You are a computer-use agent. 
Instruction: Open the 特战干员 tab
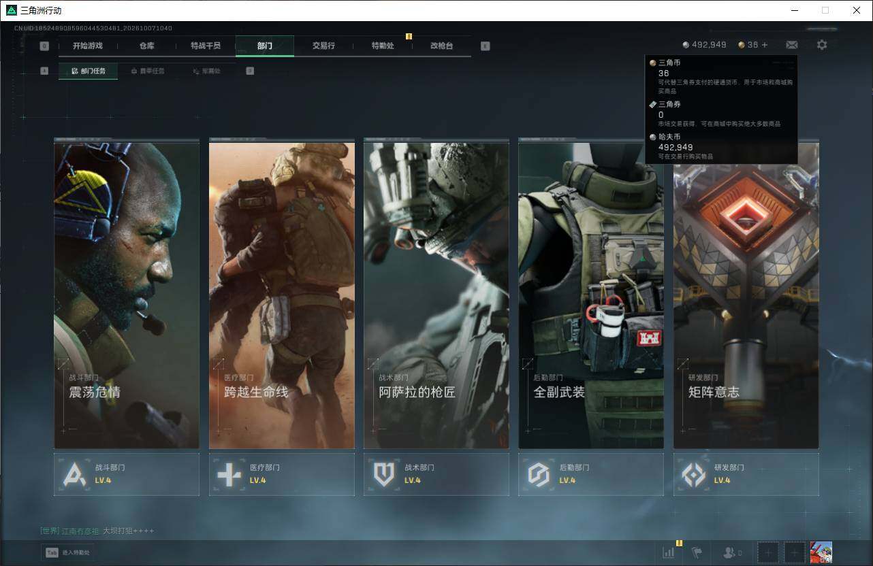[206, 46]
